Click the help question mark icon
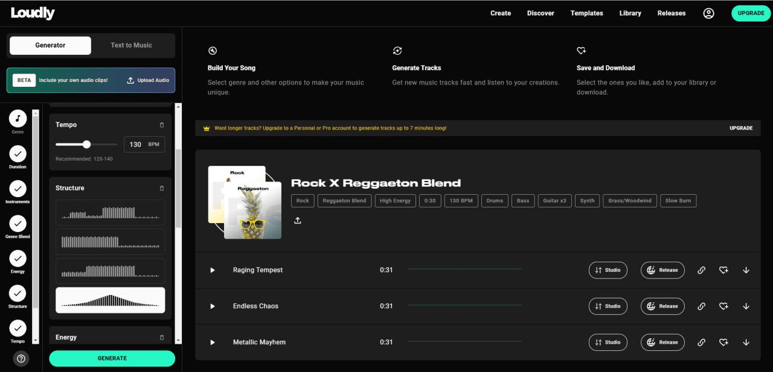 click(x=21, y=359)
